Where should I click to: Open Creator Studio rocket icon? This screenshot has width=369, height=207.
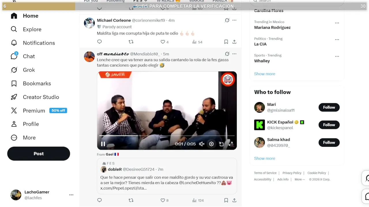pyautogui.click(x=14, y=97)
